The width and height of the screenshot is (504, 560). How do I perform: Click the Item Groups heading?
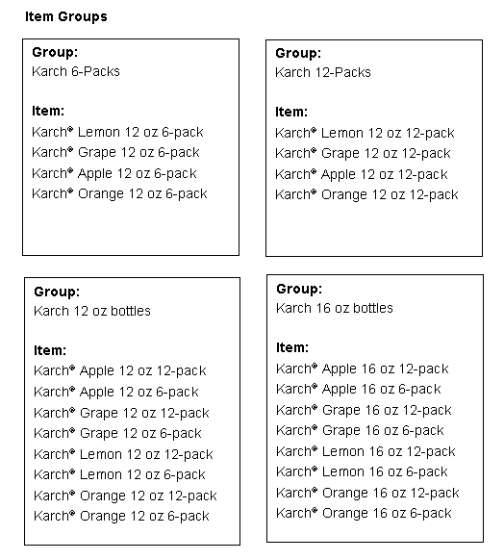tap(66, 16)
